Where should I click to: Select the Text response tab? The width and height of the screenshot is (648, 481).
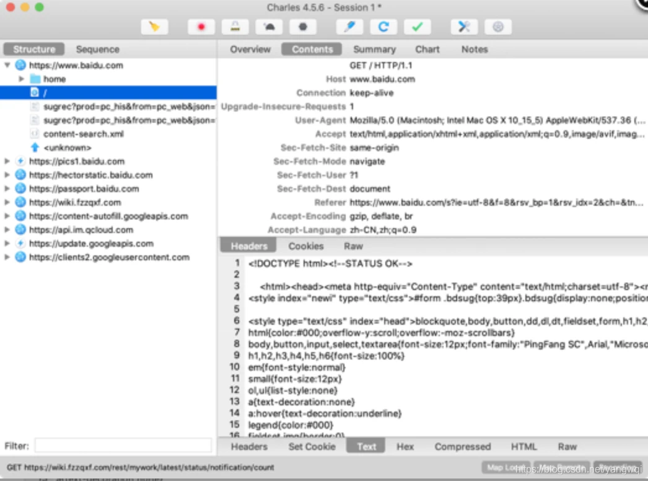pyautogui.click(x=366, y=446)
